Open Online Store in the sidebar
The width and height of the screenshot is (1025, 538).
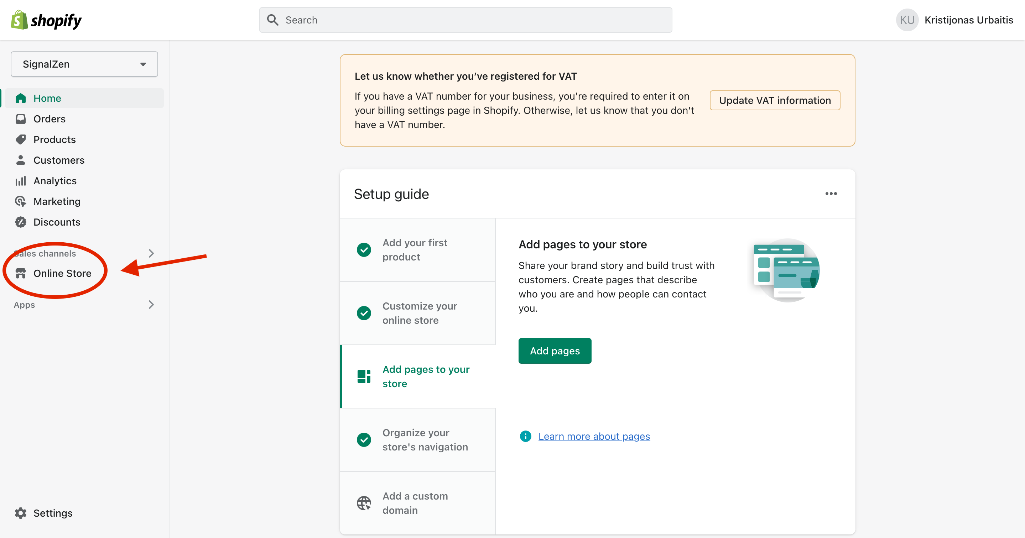tap(62, 274)
